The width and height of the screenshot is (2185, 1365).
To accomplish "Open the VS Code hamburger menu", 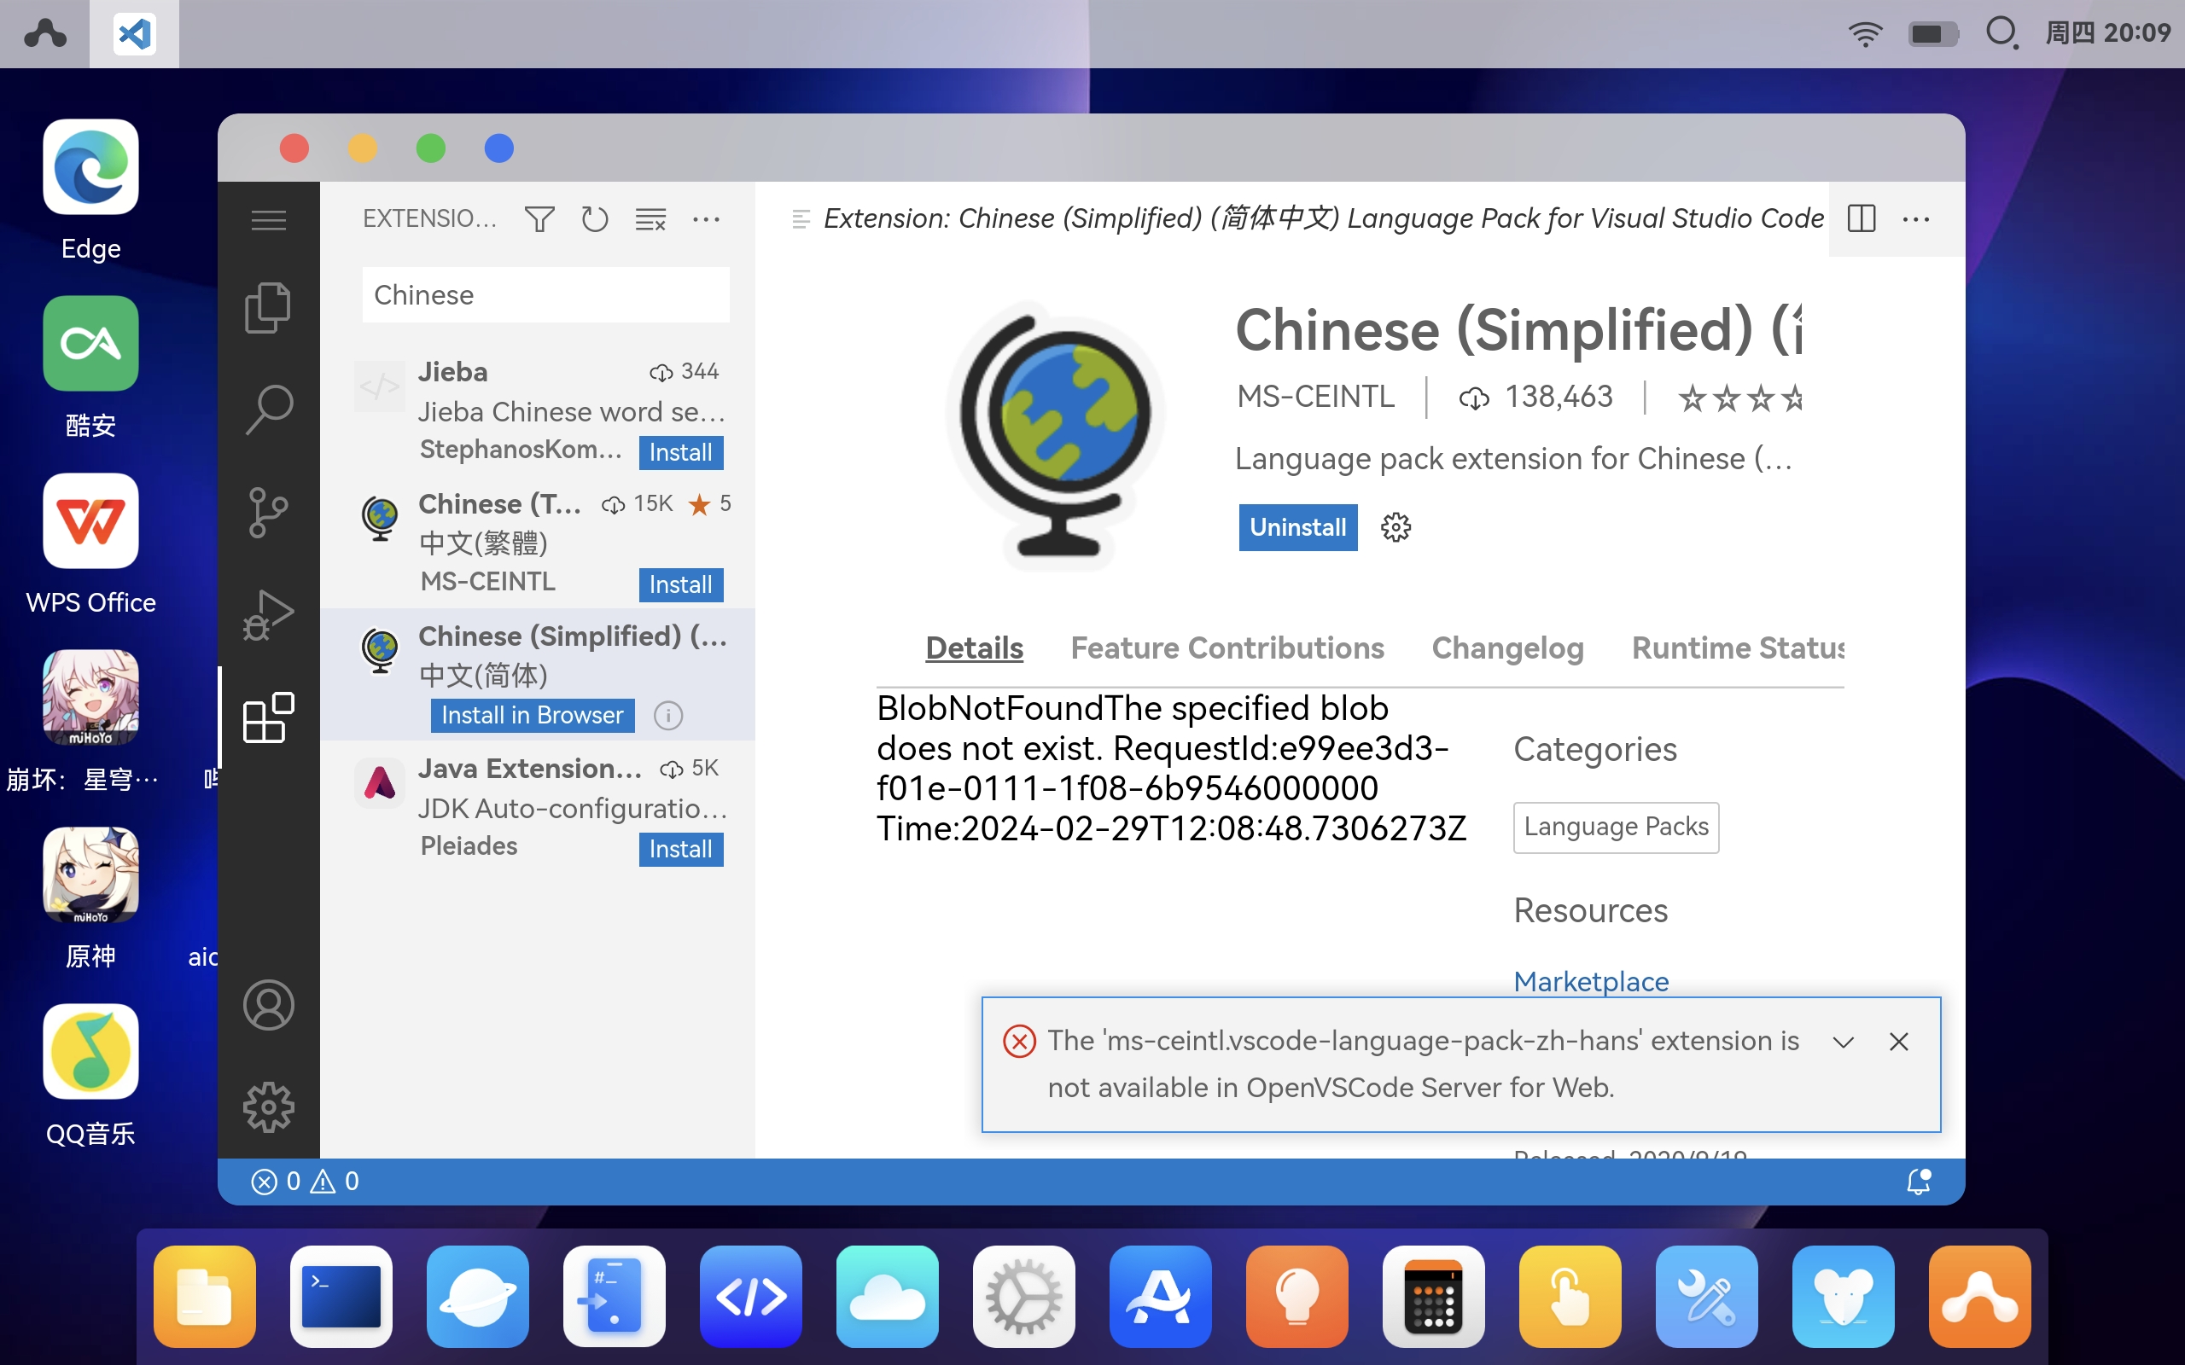I will tap(268, 219).
